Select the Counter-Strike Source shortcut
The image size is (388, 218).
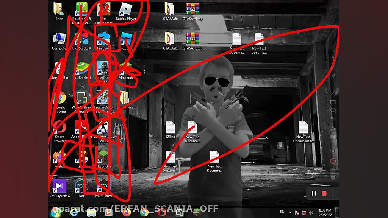click(x=103, y=127)
